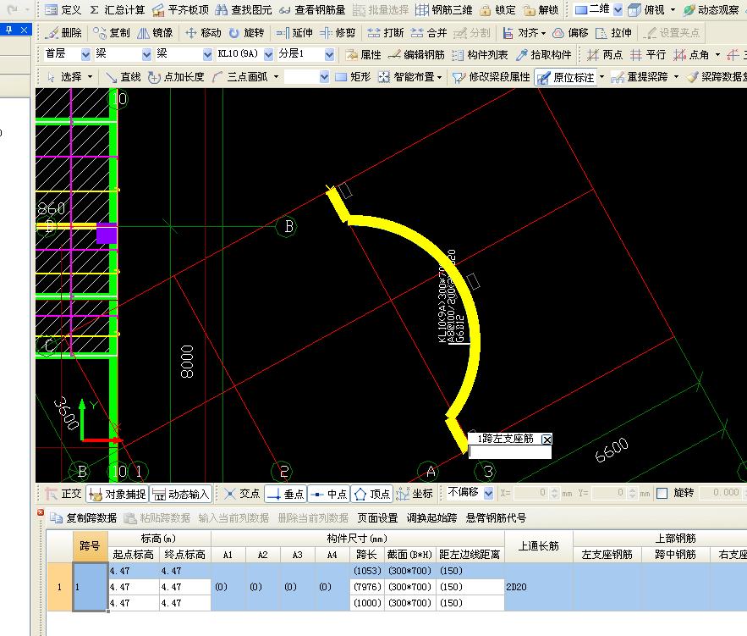Click 悬臂钢筋代号 in the table toolbar
This screenshot has height=636, width=747.
click(x=496, y=518)
